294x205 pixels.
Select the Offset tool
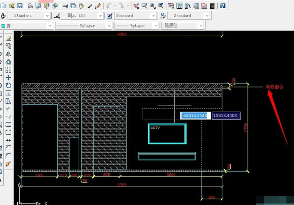[x=8, y=62]
